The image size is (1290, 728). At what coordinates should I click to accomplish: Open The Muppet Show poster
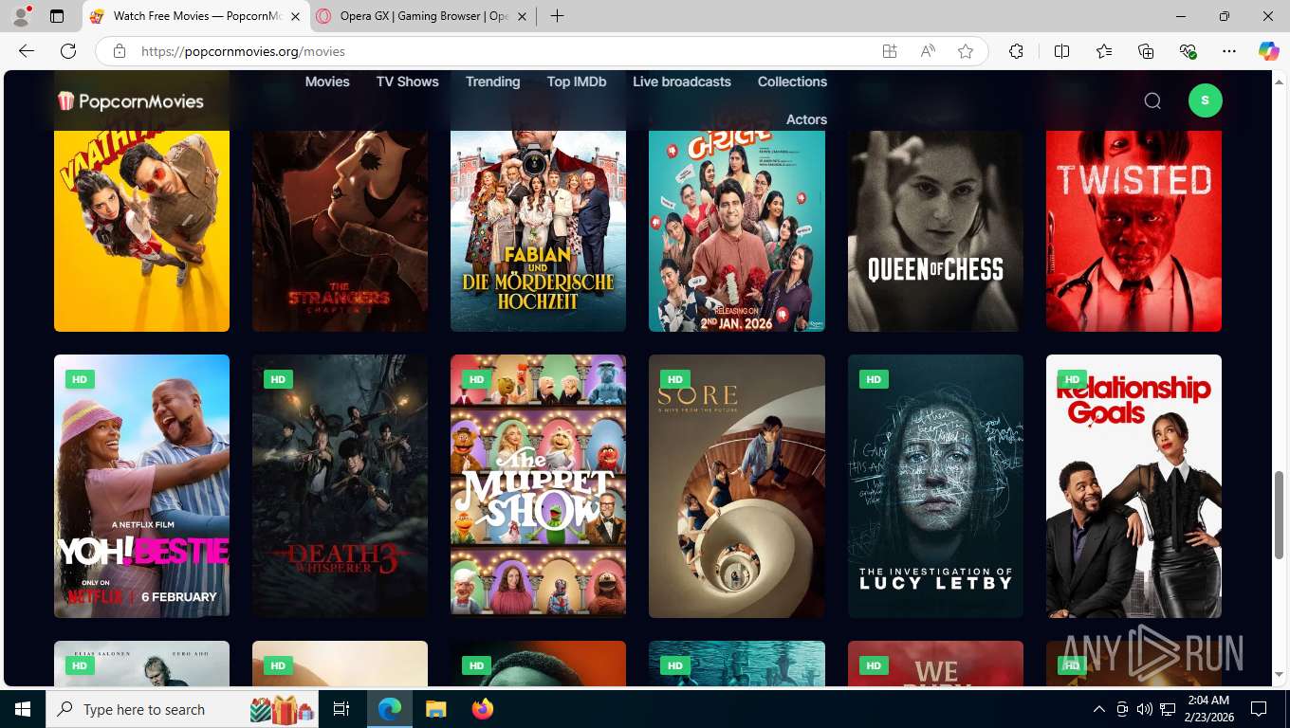(x=539, y=486)
